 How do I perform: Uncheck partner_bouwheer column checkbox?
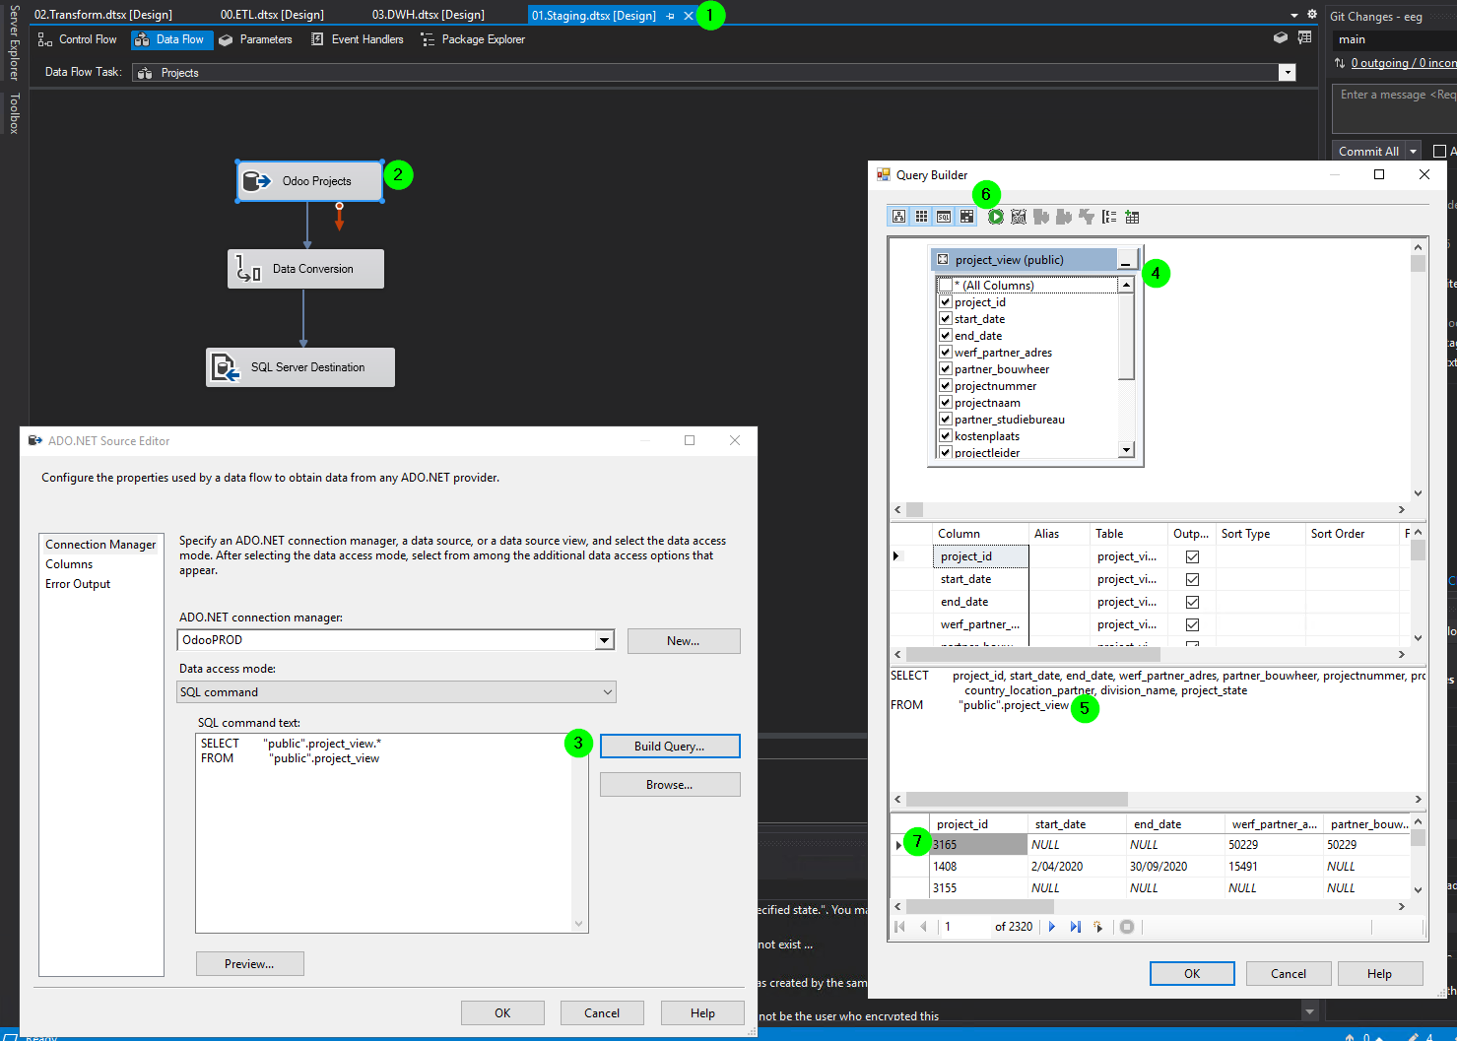tap(946, 369)
